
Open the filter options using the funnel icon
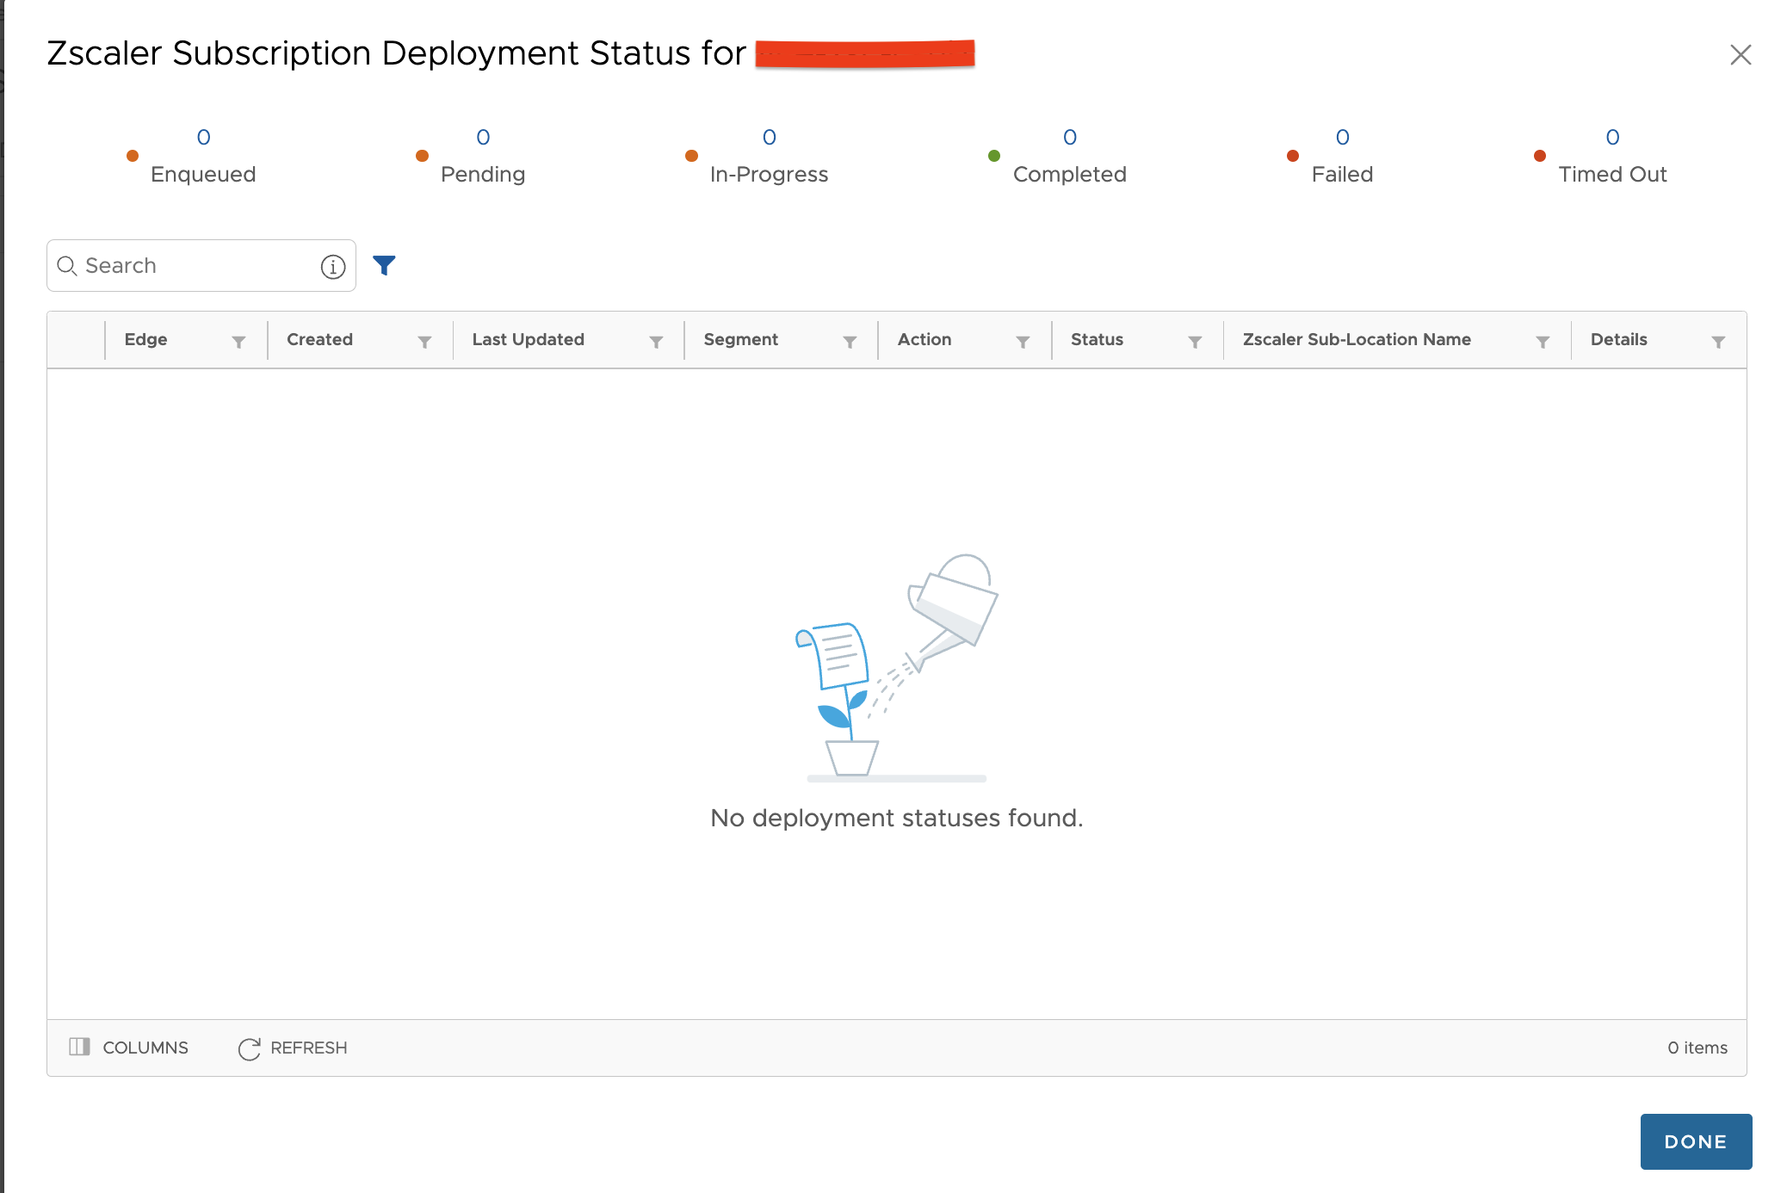pos(385,265)
